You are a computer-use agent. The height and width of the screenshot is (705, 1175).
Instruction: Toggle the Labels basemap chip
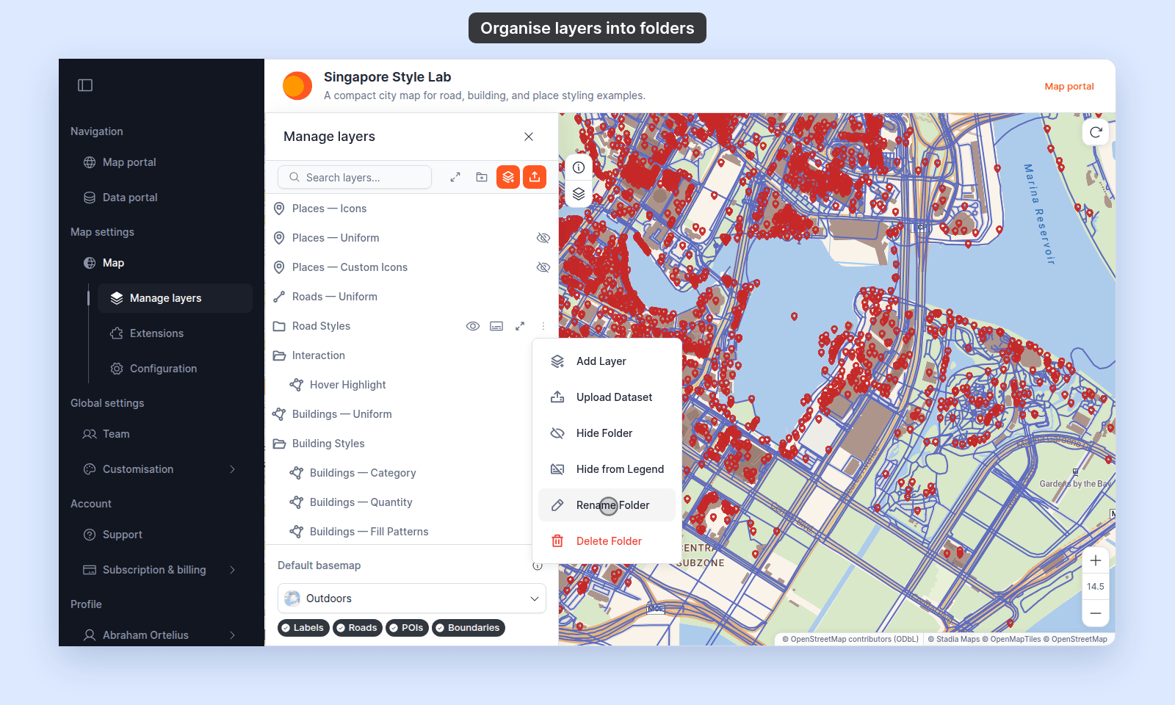(x=304, y=628)
